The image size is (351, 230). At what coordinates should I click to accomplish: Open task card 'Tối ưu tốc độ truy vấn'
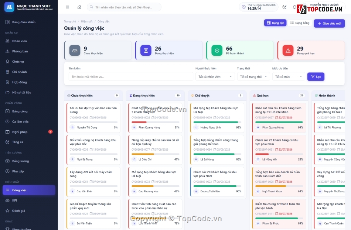(93, 118)
